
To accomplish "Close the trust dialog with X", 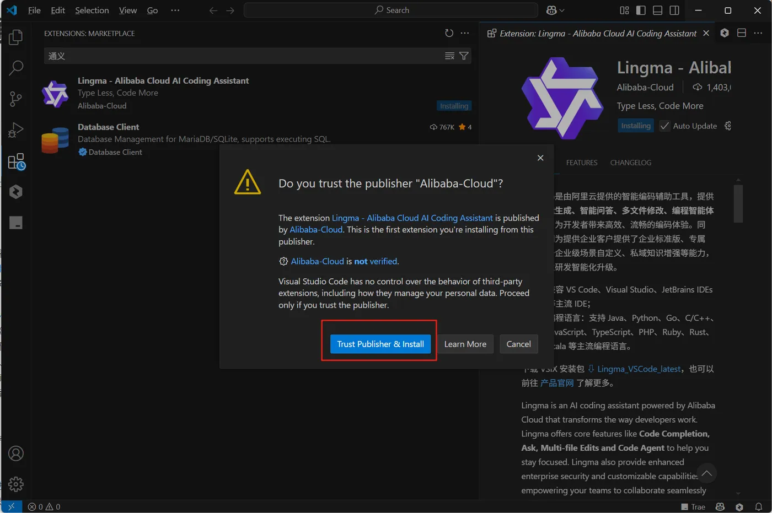I will pos(540,158).
